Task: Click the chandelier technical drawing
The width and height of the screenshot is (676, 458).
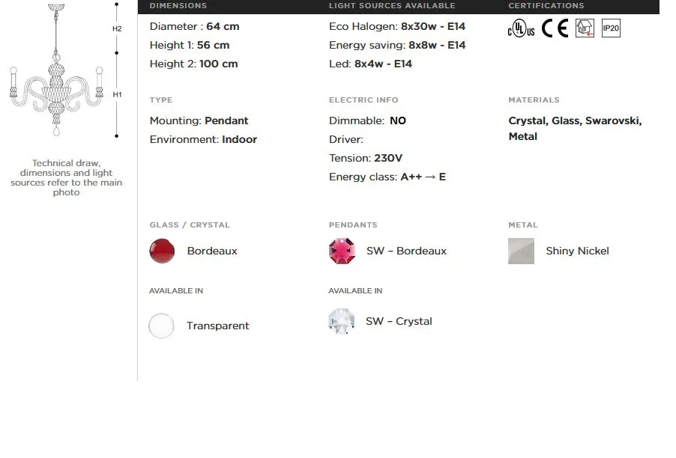Action: (x=56, y=70)
